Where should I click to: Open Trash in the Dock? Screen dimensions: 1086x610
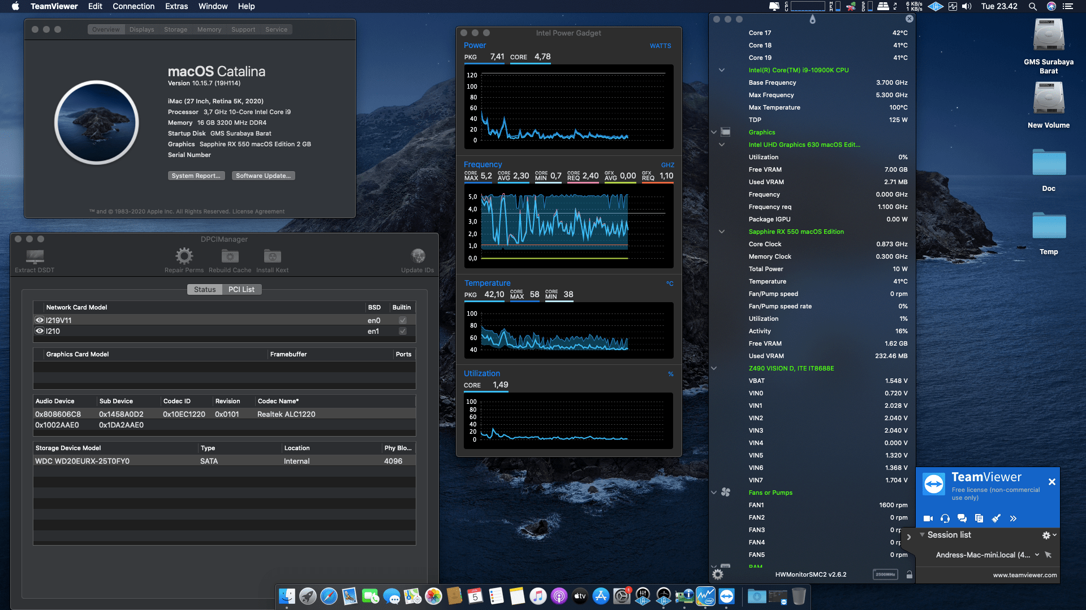pyautogui.click(x=799, y=596)
